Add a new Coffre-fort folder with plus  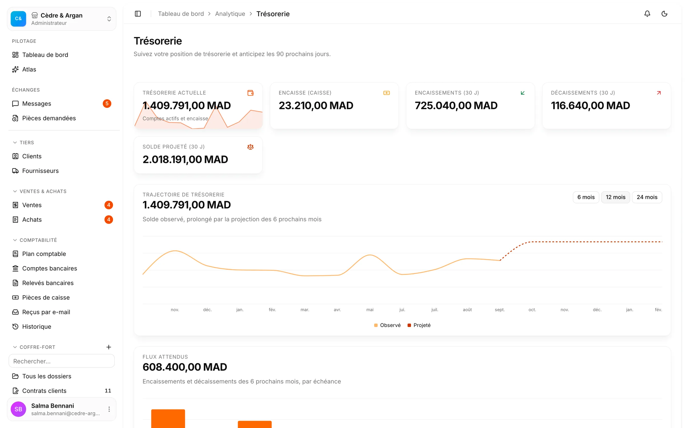pyautogui.click(x=109, y=347)
